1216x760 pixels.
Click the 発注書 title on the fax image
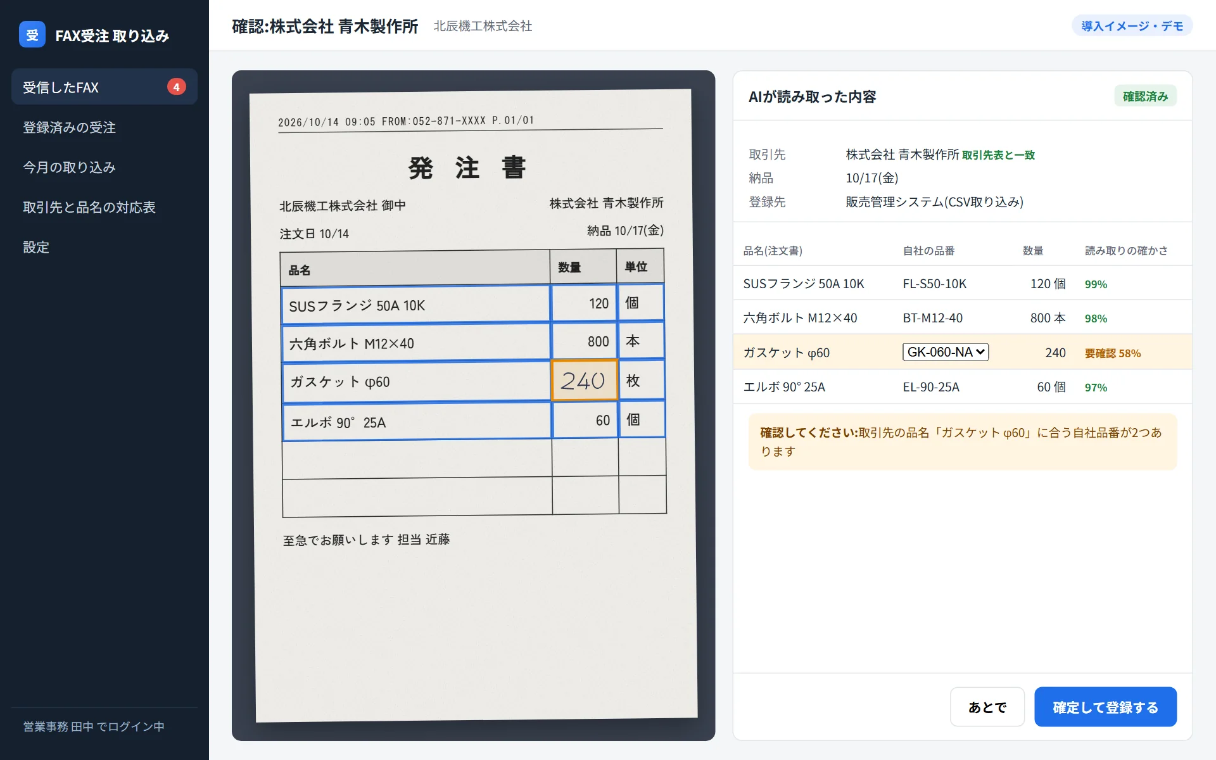point(467,168)
